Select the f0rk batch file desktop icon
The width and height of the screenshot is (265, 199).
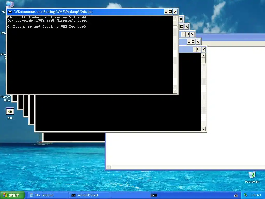point(10,113)
